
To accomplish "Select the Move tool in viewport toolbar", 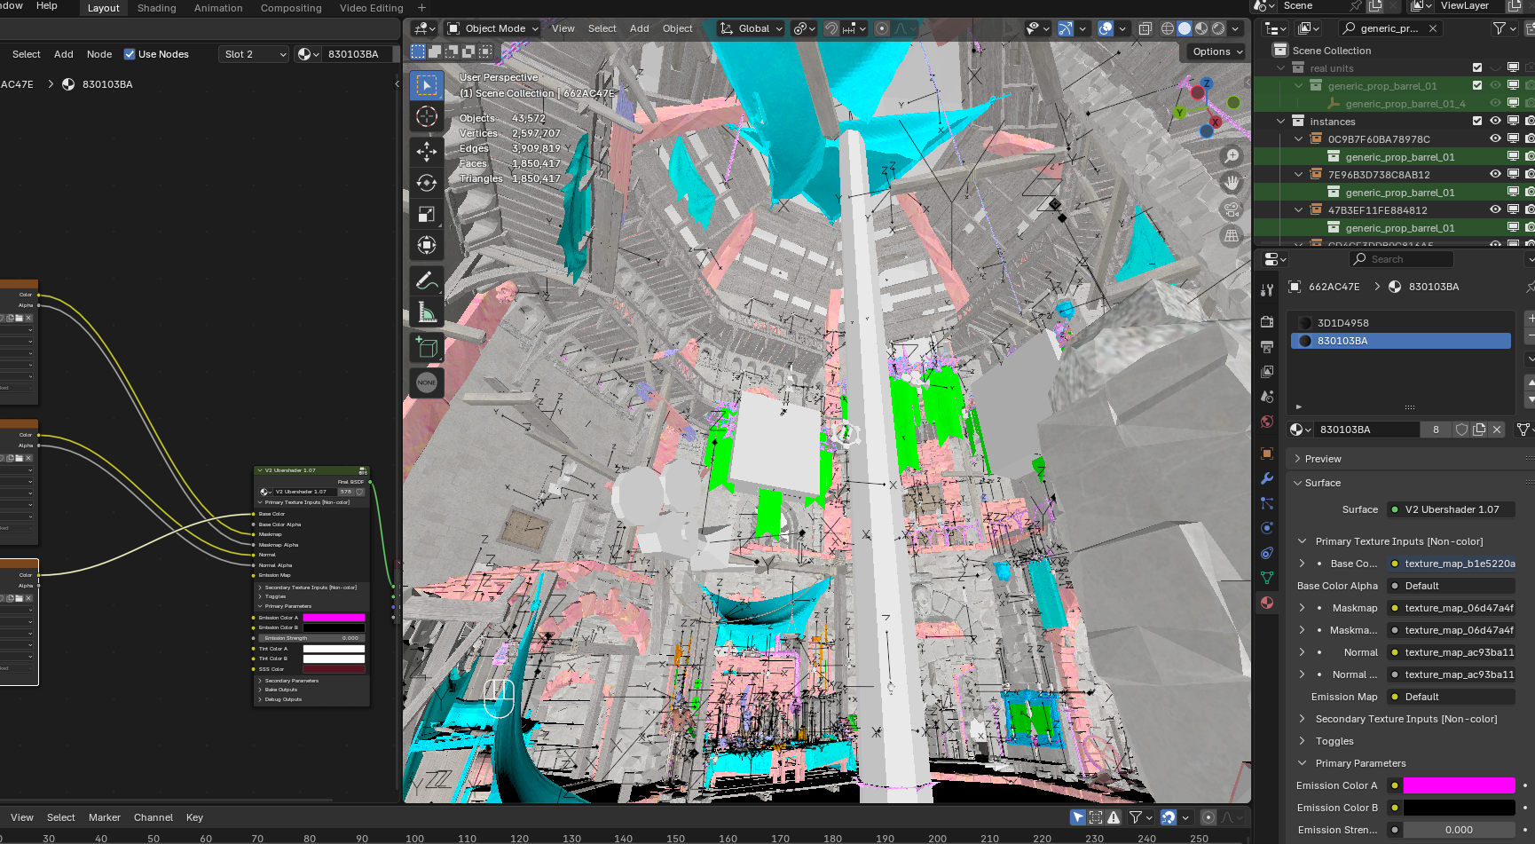I will pos(427,151).
